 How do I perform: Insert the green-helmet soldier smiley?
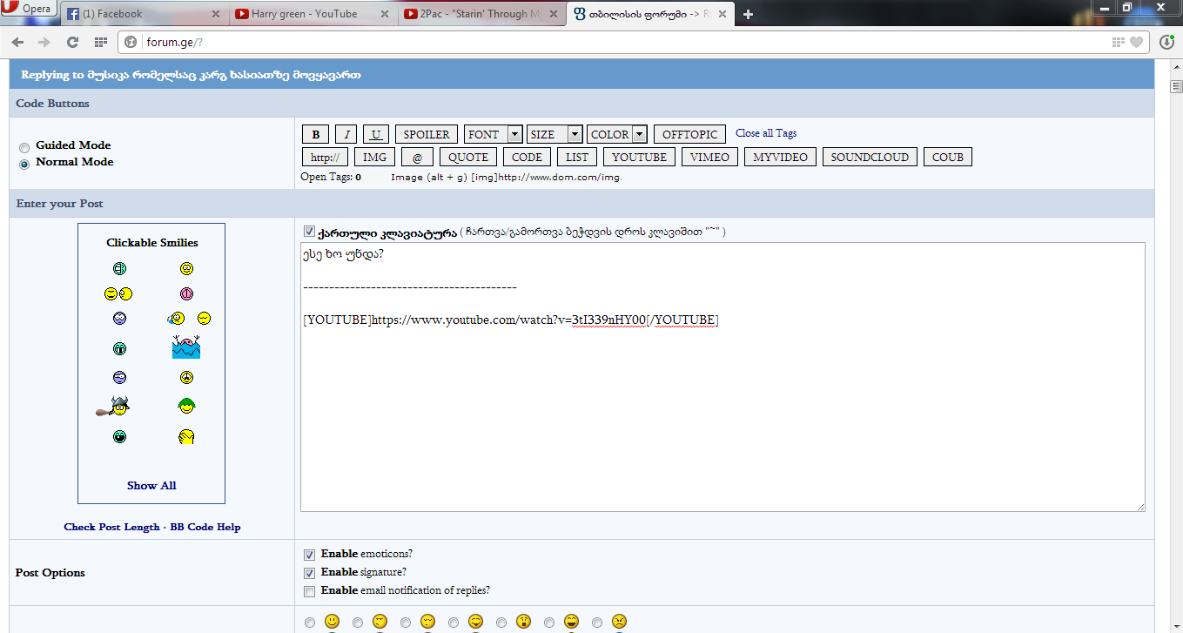[x=185, y=406]
